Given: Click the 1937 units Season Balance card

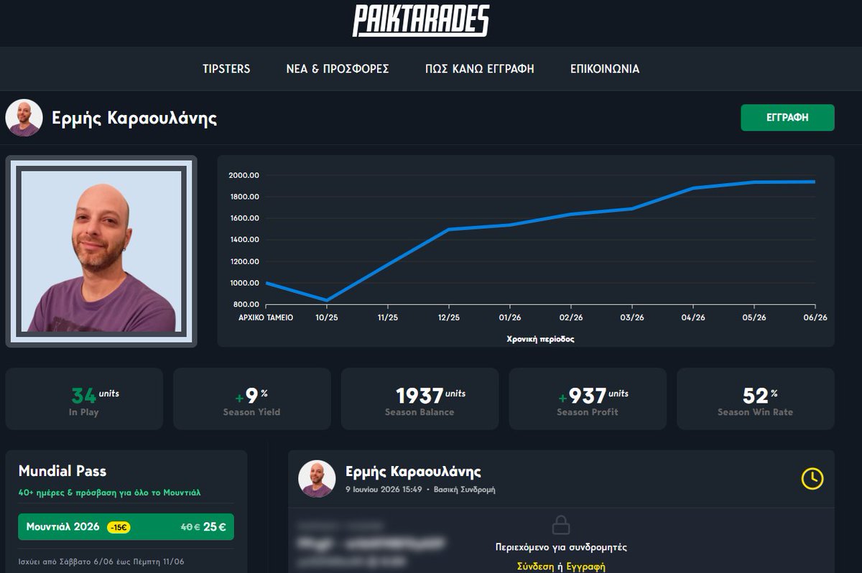Looking at the screenshot, I should tap(420, 399).
